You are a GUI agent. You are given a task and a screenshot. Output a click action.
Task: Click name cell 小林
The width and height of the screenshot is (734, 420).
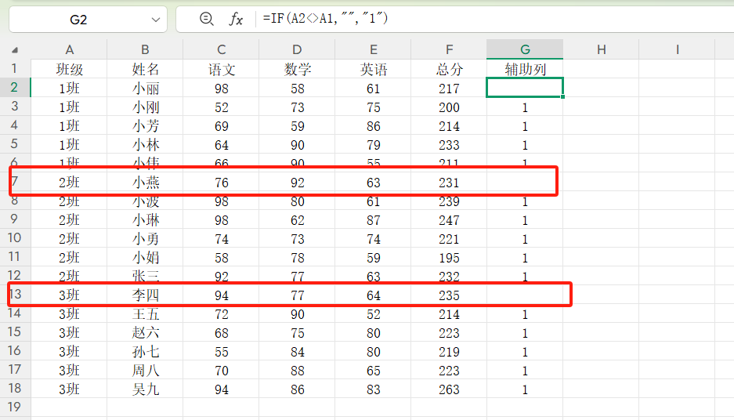(x=145, y=145)
